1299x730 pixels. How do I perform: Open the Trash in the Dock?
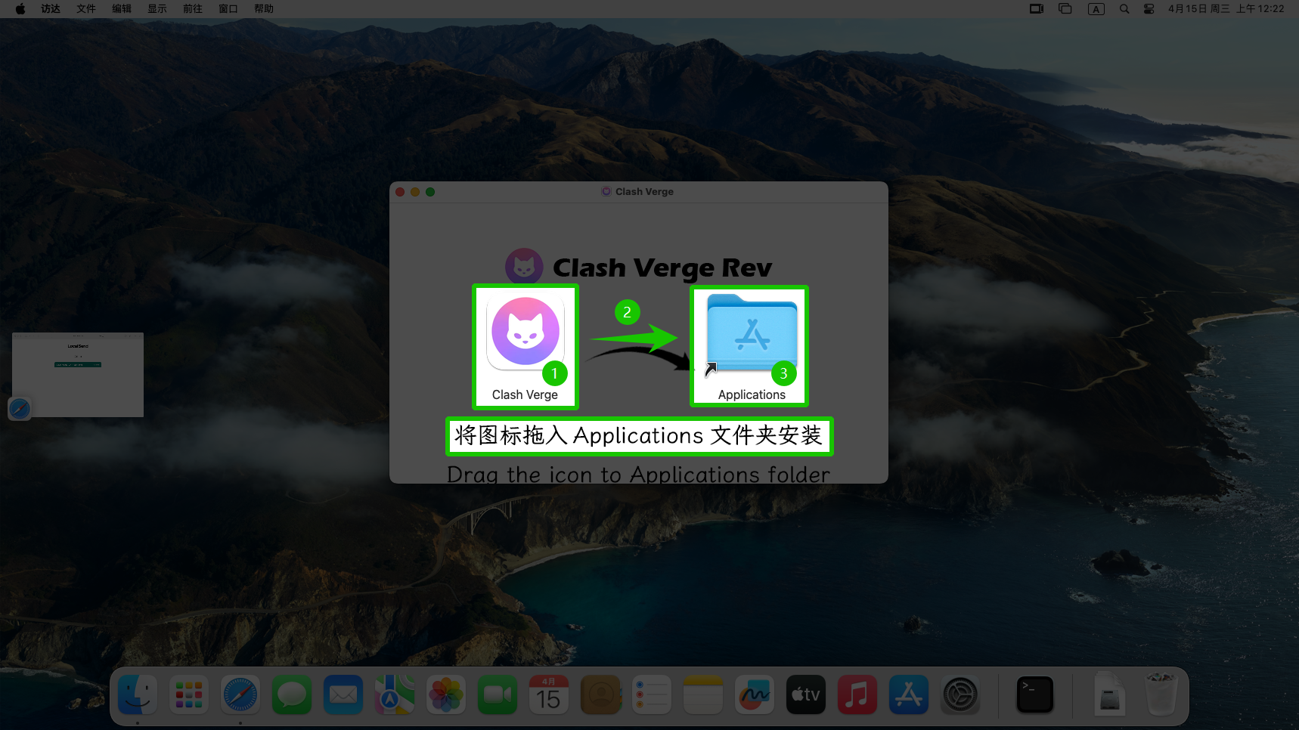click(1161, 694)
